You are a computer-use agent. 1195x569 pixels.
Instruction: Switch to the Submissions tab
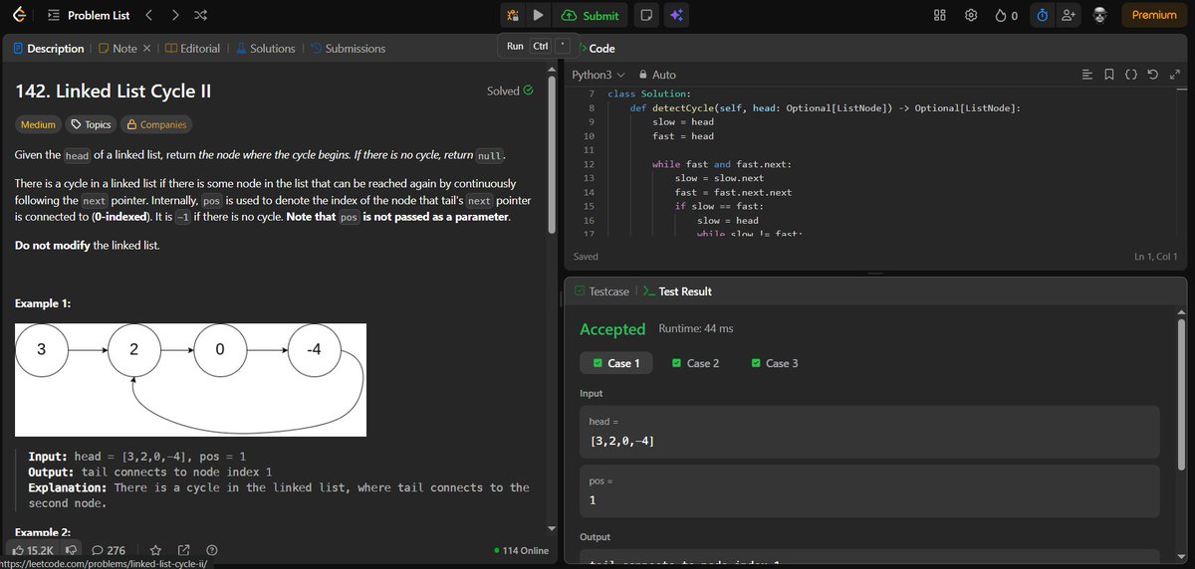pos(348,48)
